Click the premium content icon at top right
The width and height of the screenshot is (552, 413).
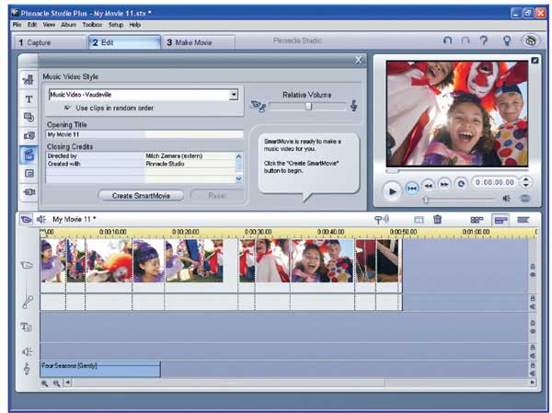[x=531, y=40]
